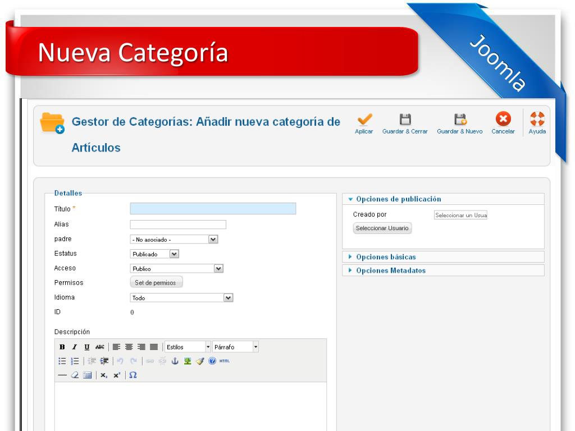Screen dimensions: 575x431
Task: Open Ayuda lifebuoy help icon
Action: coord(537,119)
